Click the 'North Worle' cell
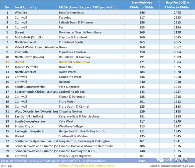This screenshot has width=195, height=168. point(68,72)
